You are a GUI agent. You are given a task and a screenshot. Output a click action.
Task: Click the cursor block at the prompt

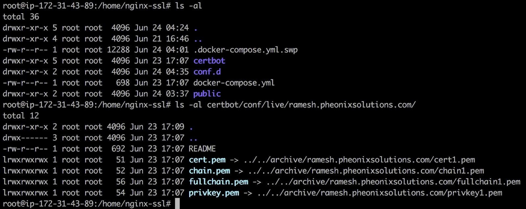(x=177, y=203)
